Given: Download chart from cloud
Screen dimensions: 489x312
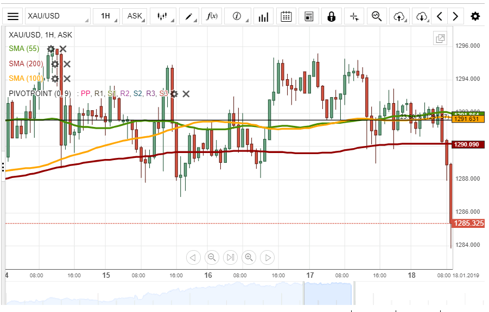Looking at the screenshot, I should coord(422,16).
